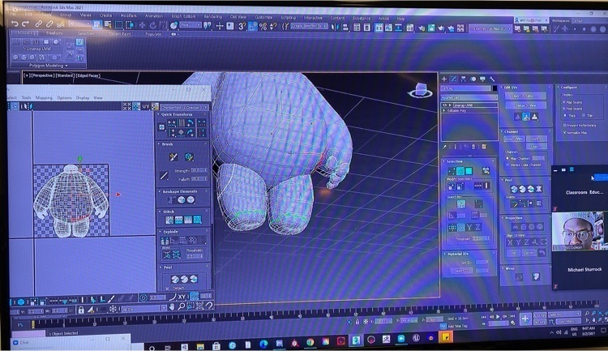This screenshot has height=351, width=608.
Task: Open the reference coordinate system View dropdown
Action: click(x=190, y=25)
